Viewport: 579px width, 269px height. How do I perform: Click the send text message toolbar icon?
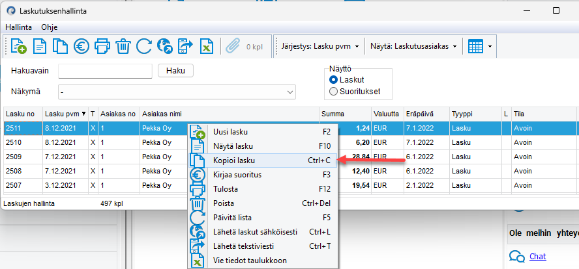(x=186, y=46)
